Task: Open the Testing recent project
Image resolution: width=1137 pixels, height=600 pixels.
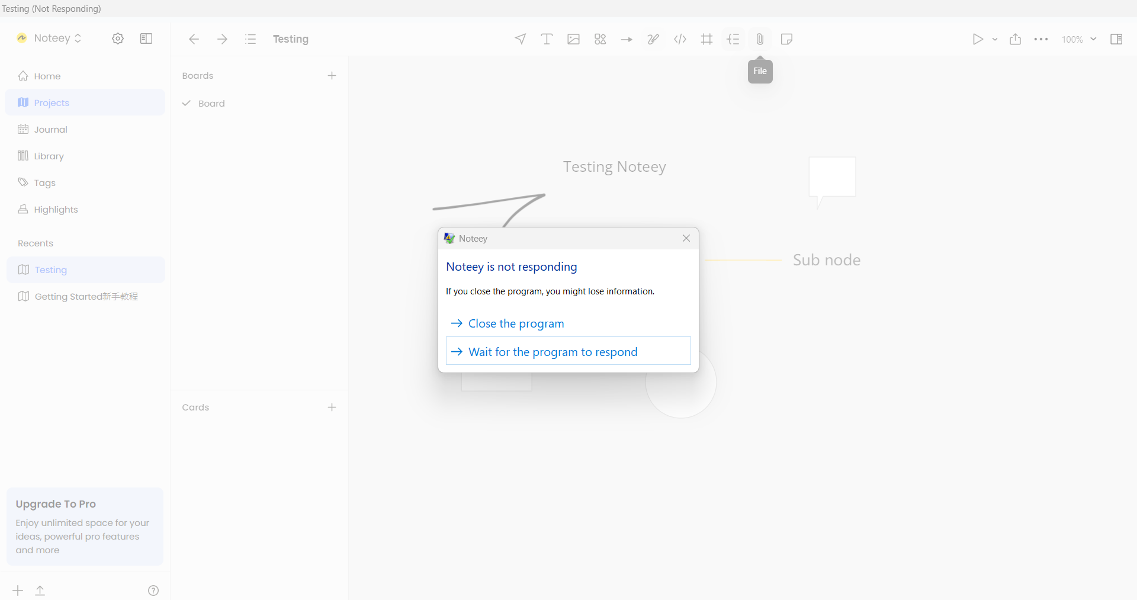Action: 85,269
